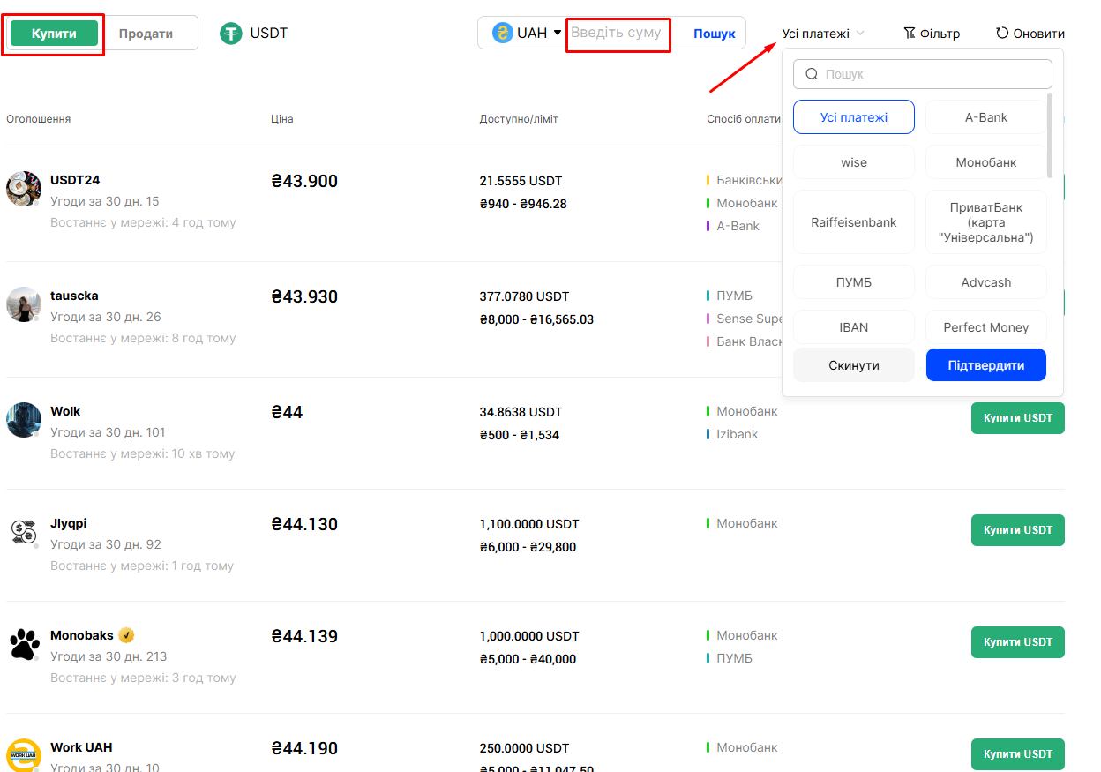Buy USDT from Monobaks
The height and width of the screenshot is (772, 1101).
coord(1018,642)
